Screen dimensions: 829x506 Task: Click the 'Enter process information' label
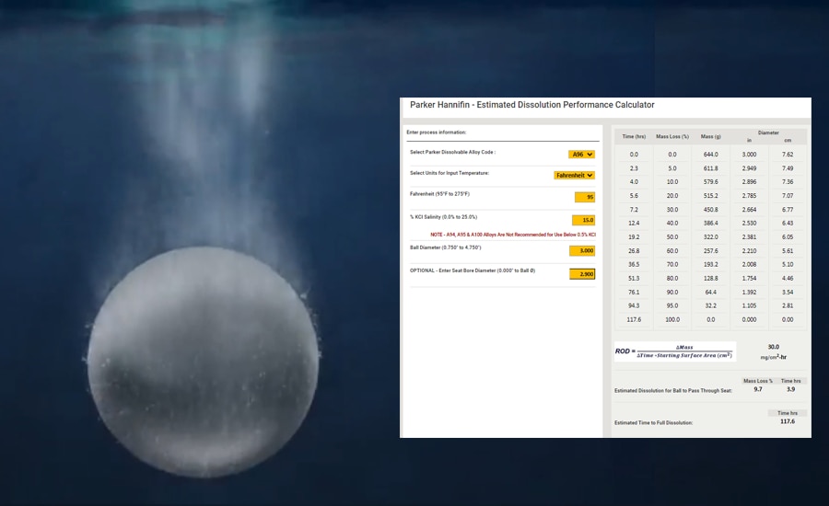click(437, 132)
